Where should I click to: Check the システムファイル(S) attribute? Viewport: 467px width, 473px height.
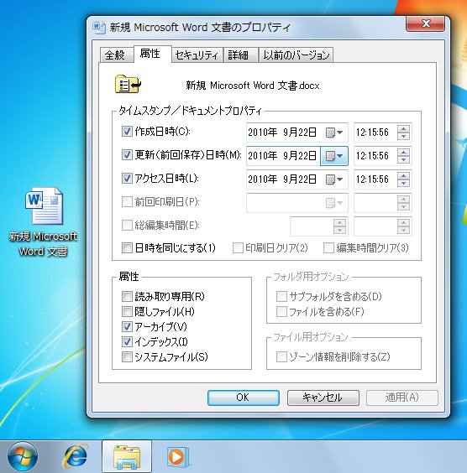tap(127, 357)
